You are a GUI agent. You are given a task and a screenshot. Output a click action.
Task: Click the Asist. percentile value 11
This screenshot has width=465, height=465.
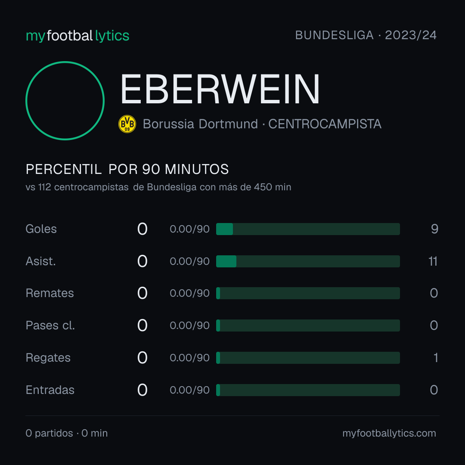pos(433,261)
